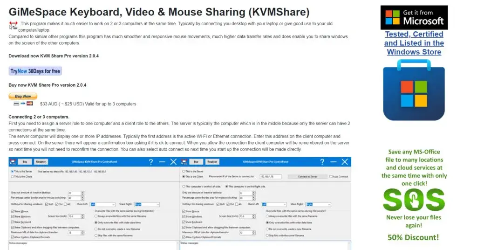Click the server IP input field in client panel
The image size is (477, 250).
(271, 177)
